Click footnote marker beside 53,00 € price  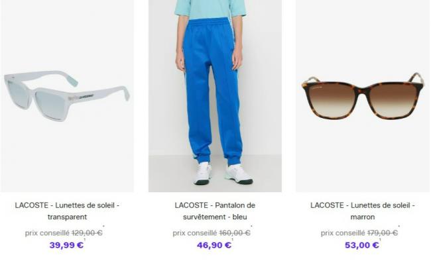pyautogui.click(x=380, y=240)
